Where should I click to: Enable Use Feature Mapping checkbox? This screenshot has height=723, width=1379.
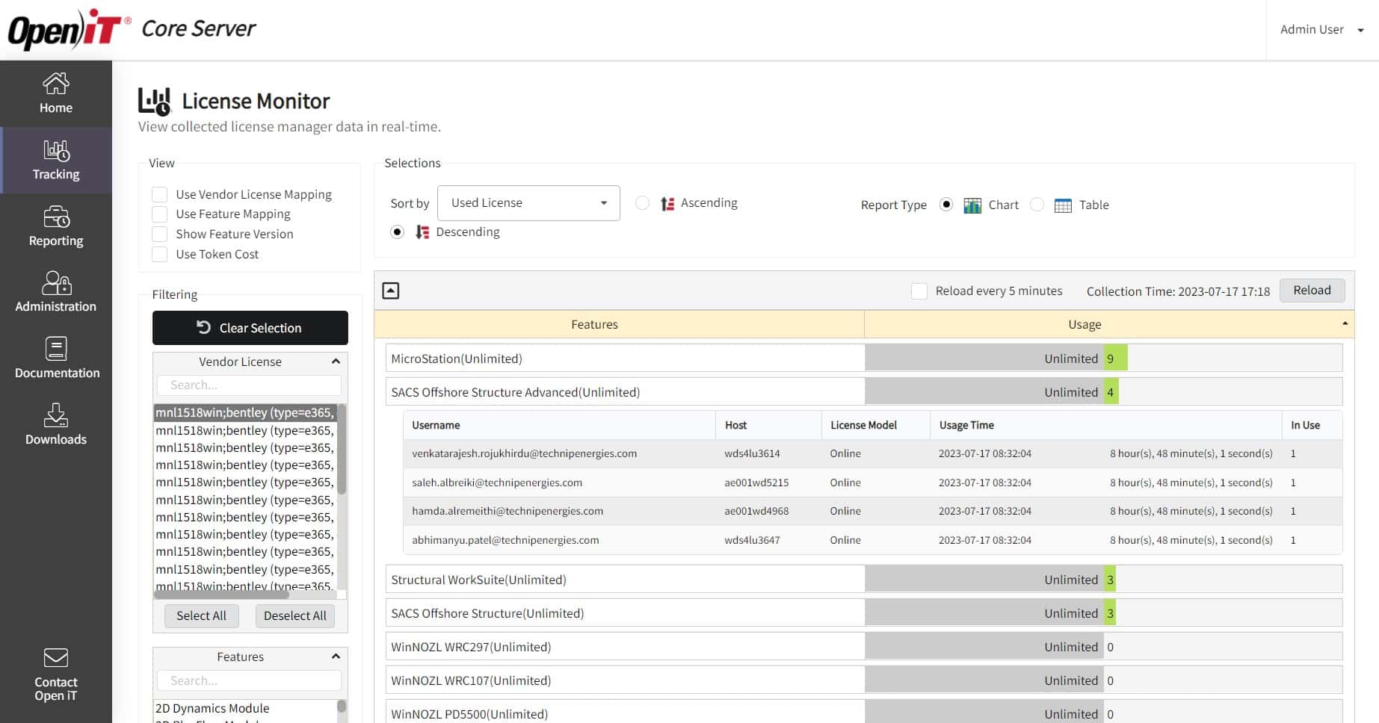[159, 214]
